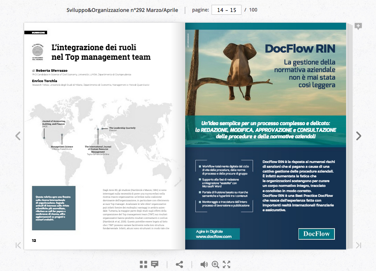The image size is (376, 271).
Task: Click the total page count 100
Action: tap(253, 10)
